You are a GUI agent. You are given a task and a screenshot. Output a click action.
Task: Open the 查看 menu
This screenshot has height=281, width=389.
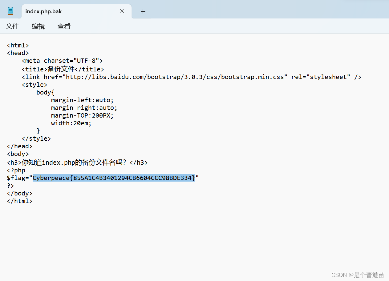click(64, 26)
